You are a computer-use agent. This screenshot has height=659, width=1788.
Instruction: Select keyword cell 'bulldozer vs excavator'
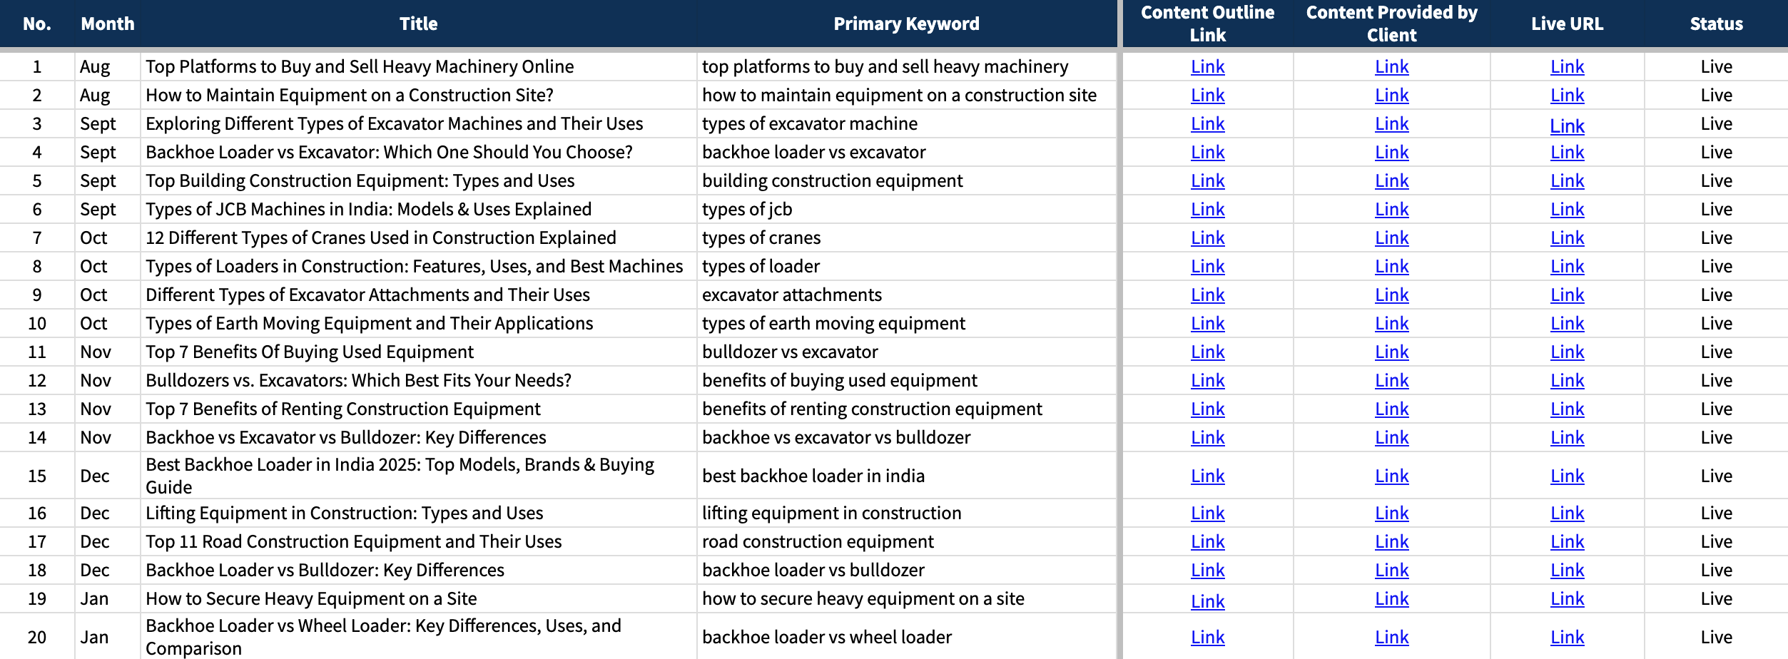[906, 352]
